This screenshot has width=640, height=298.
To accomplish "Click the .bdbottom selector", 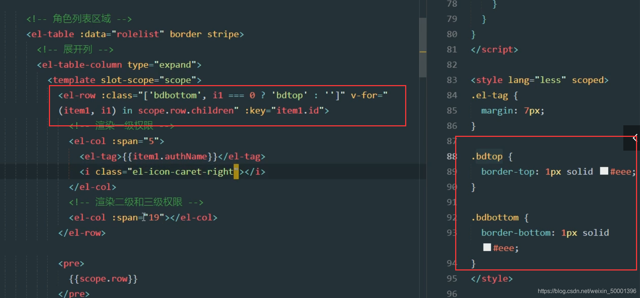I will (495, 218).
